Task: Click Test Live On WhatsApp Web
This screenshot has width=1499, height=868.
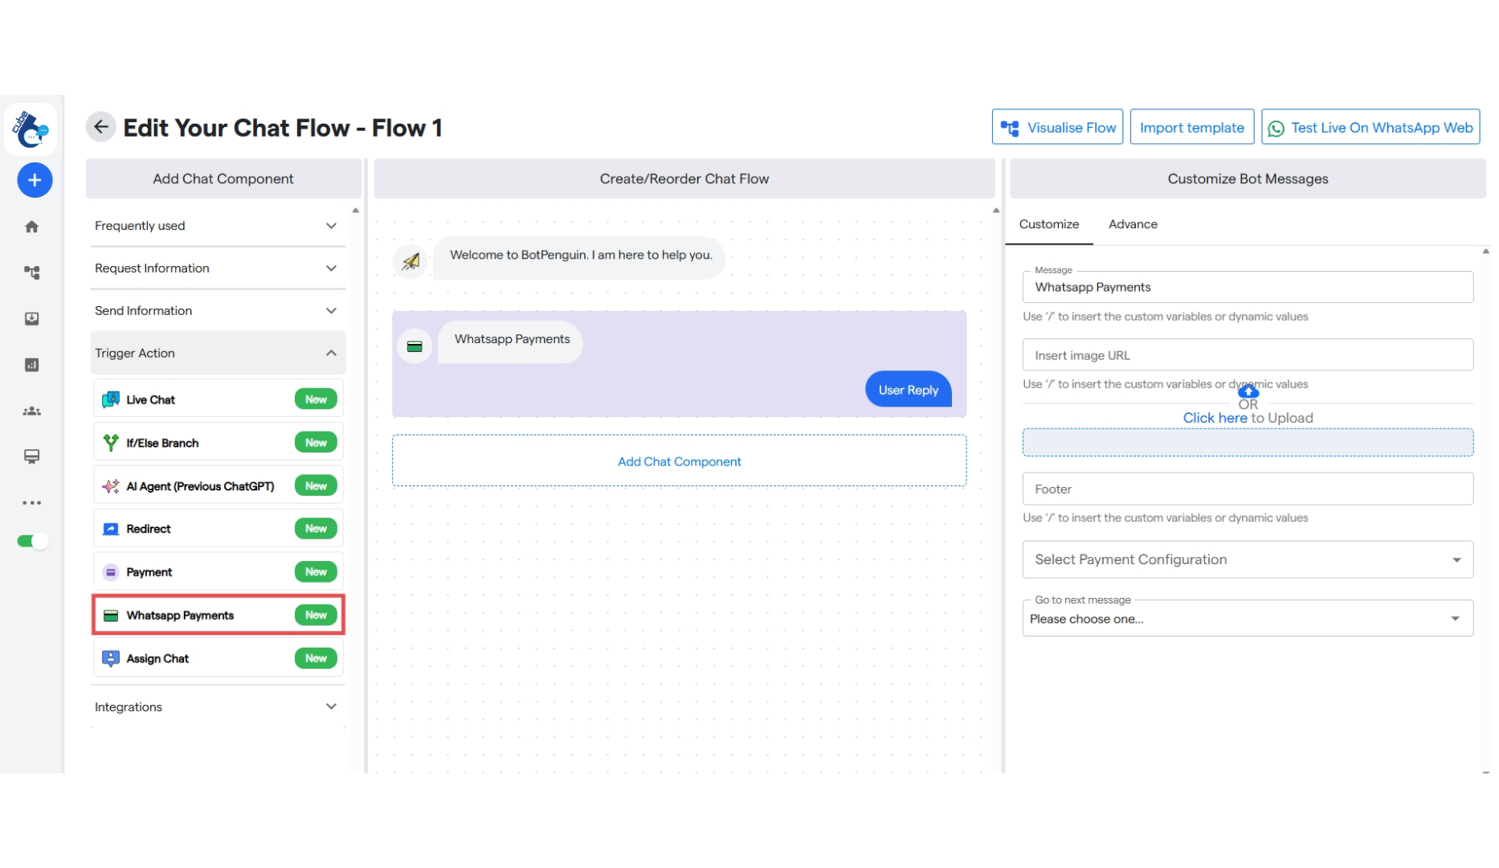Action: click(x=1370, y=127)
